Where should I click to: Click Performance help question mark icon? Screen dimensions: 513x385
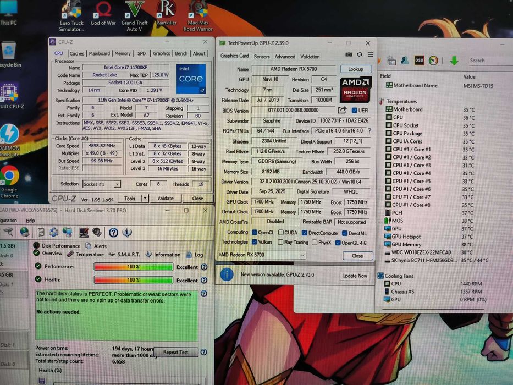pyautogui.click(x=204, y=267)
